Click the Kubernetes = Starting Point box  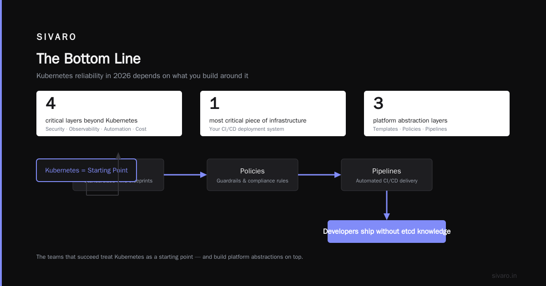click(x=86, y=170)
